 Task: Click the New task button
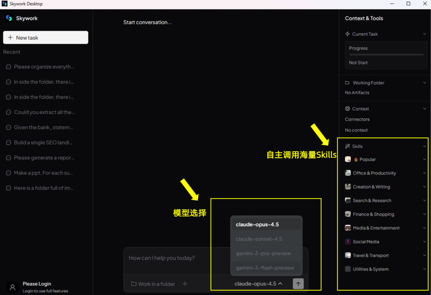tap(45, 37)
